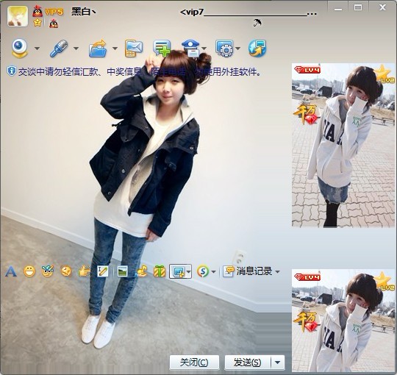Open the contact name 黑白、
Viewport: 397px width, 375px height.
(x=84, y=11)
